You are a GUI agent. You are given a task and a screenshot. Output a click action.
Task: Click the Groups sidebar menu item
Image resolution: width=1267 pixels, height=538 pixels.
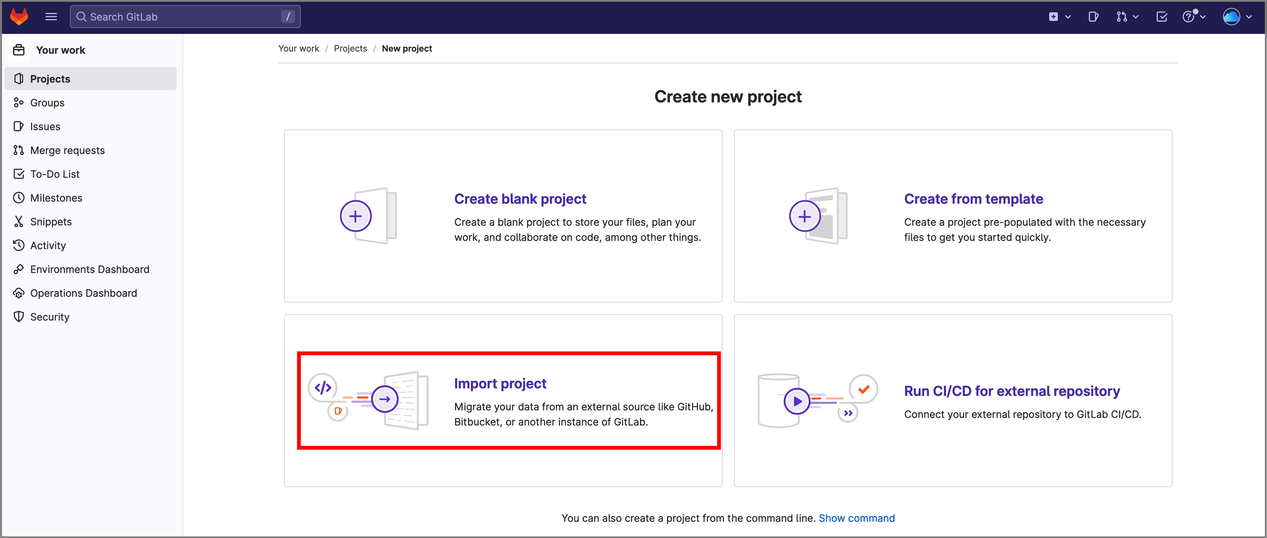pos(47,103)
